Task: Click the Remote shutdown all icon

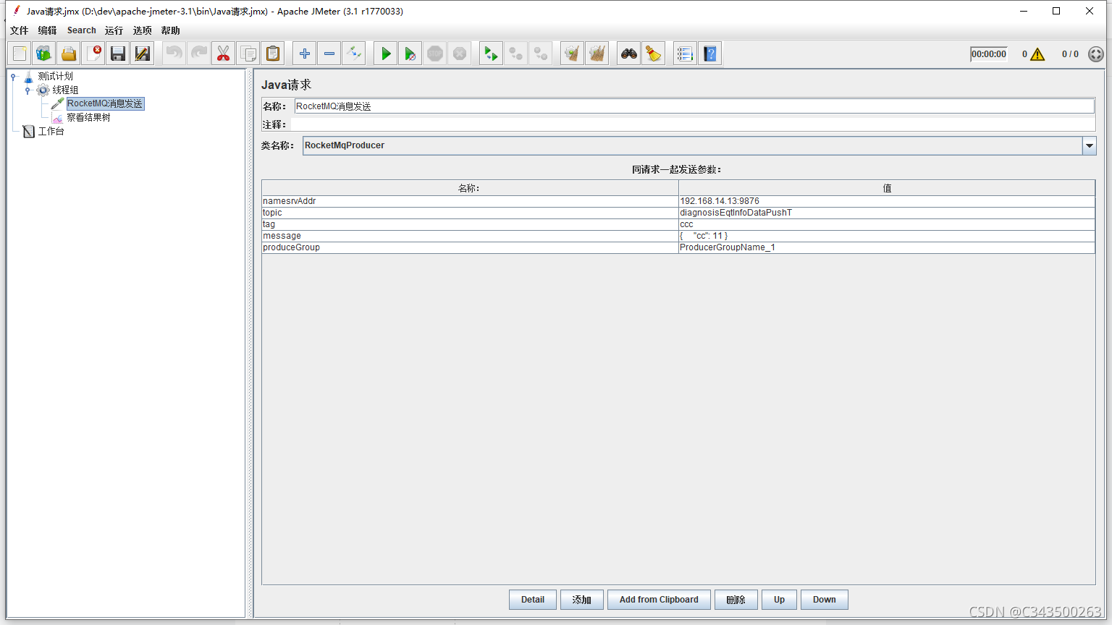Action: coord(540,54)
